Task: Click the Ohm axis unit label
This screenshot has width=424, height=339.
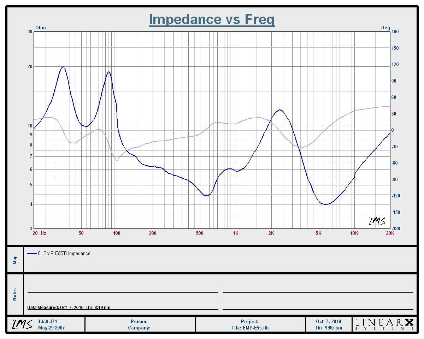Action: click(x=41, y=28)
